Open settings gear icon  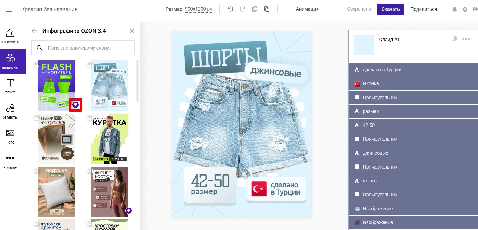click(x=465, y=9)
